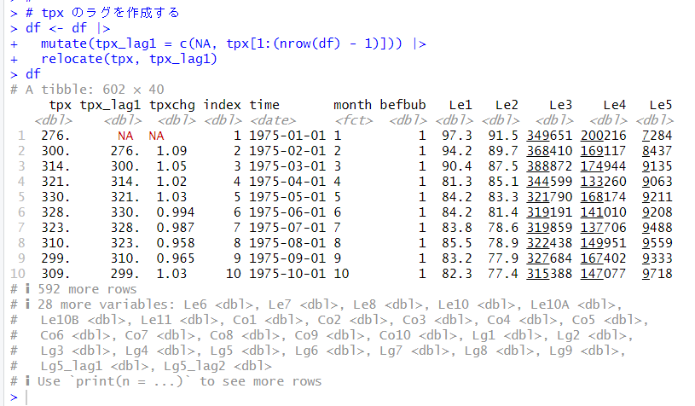
Task: Click the column header 'month'
Action: [x=352, y=105]
